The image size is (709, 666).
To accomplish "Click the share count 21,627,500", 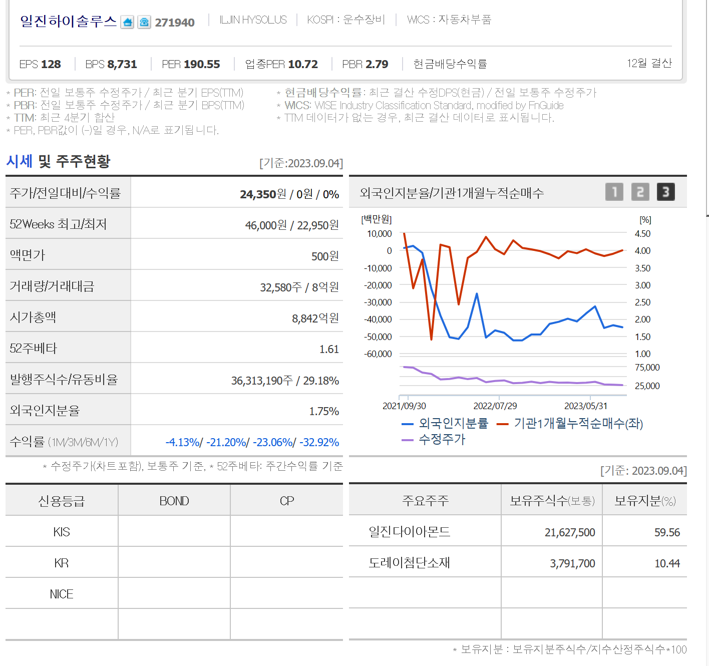I will coord(570,532).
